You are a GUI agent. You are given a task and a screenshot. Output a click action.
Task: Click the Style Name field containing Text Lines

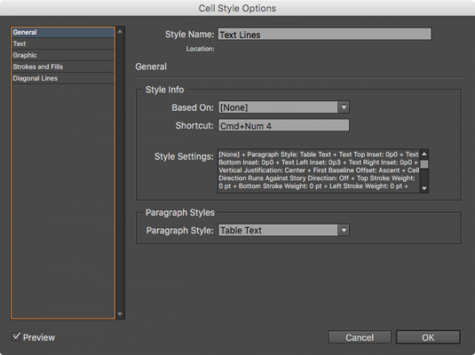pos(325,35)
